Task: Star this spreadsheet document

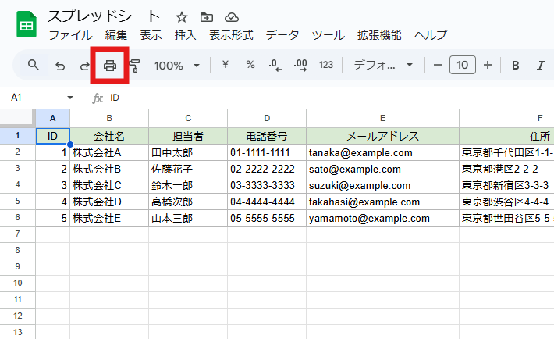Action: [181, 16]
